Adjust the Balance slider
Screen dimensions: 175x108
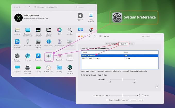tap(122, 79)
